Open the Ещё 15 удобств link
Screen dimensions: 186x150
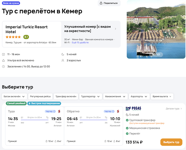coord(80,42)
